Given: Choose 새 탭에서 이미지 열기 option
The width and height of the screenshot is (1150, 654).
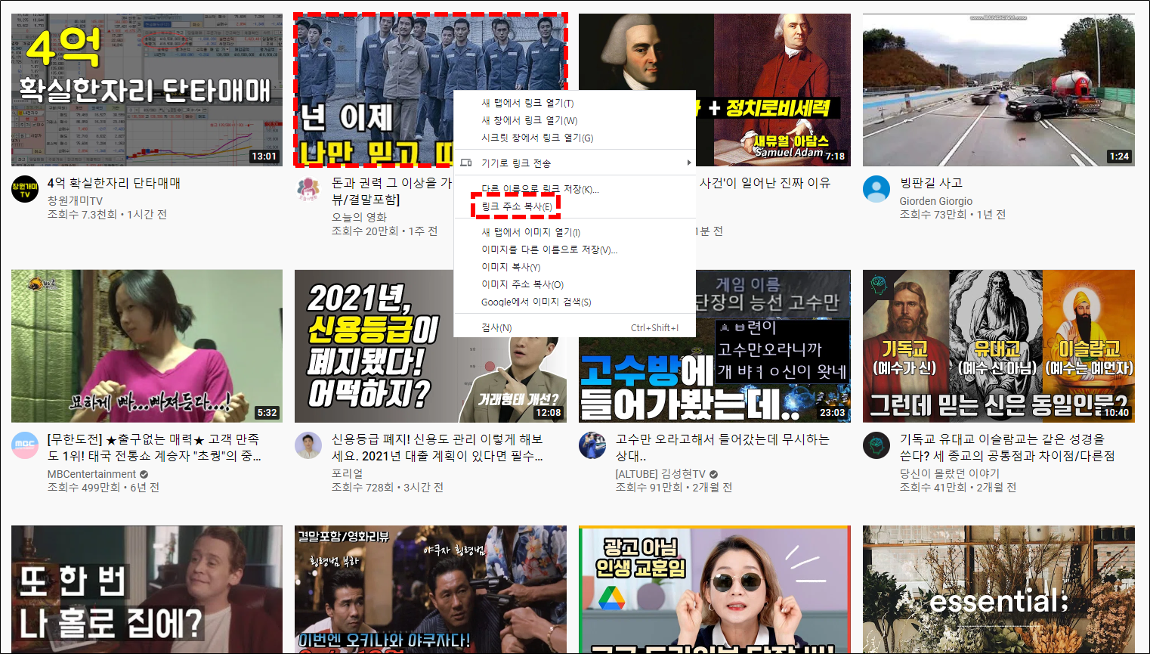Looking at the screenshot, I should [x=574, y=232].
